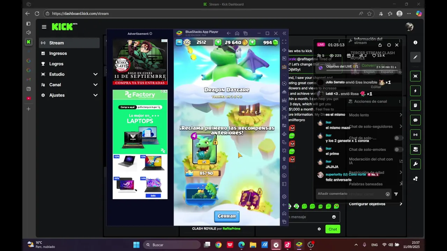
Task: Open BlueStacks settings gear in side toolbar
Action: 284,197
